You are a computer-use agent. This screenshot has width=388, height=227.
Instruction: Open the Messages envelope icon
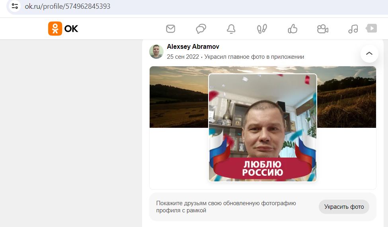tap(170, 29)
